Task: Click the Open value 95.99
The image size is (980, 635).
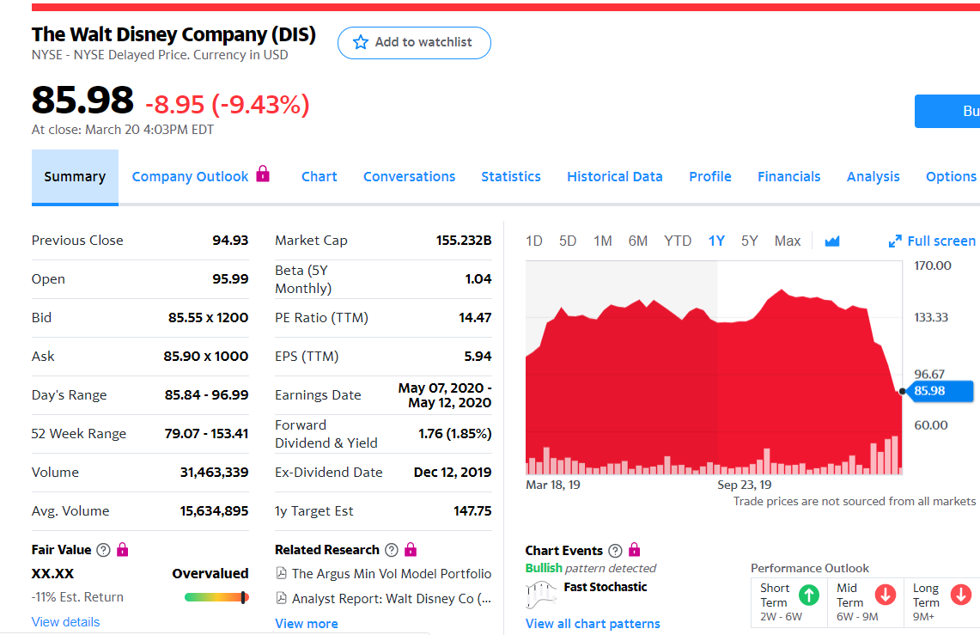Action: (230, 278)
